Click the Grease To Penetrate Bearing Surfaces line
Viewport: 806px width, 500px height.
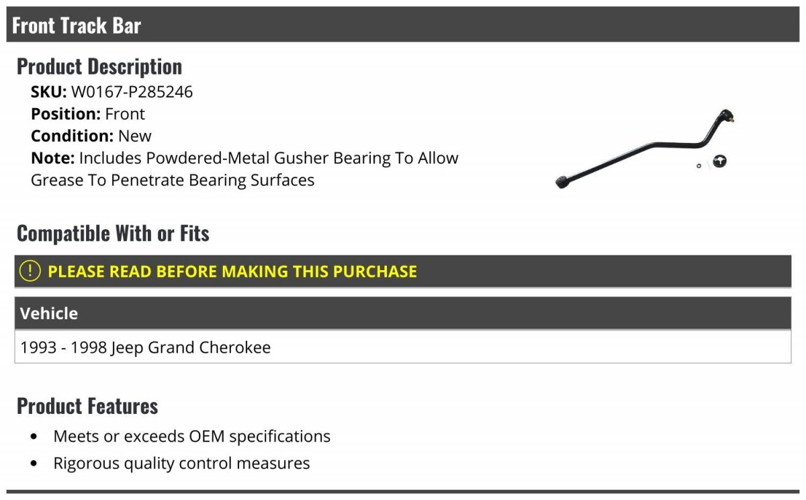point(173,180)
